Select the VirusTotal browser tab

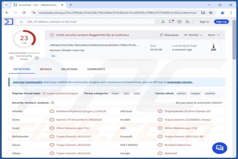click(38, 5)
